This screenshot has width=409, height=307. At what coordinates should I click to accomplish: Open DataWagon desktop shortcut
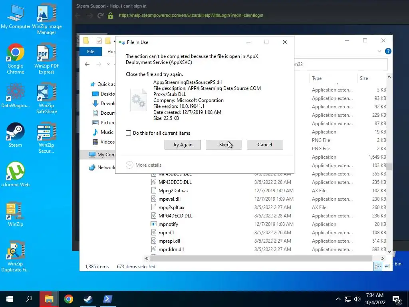pos(16,96)
